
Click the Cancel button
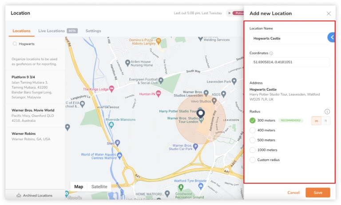coord(293,193)
